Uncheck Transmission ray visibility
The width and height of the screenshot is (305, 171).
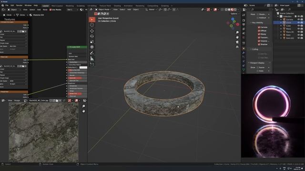point(259,38)
